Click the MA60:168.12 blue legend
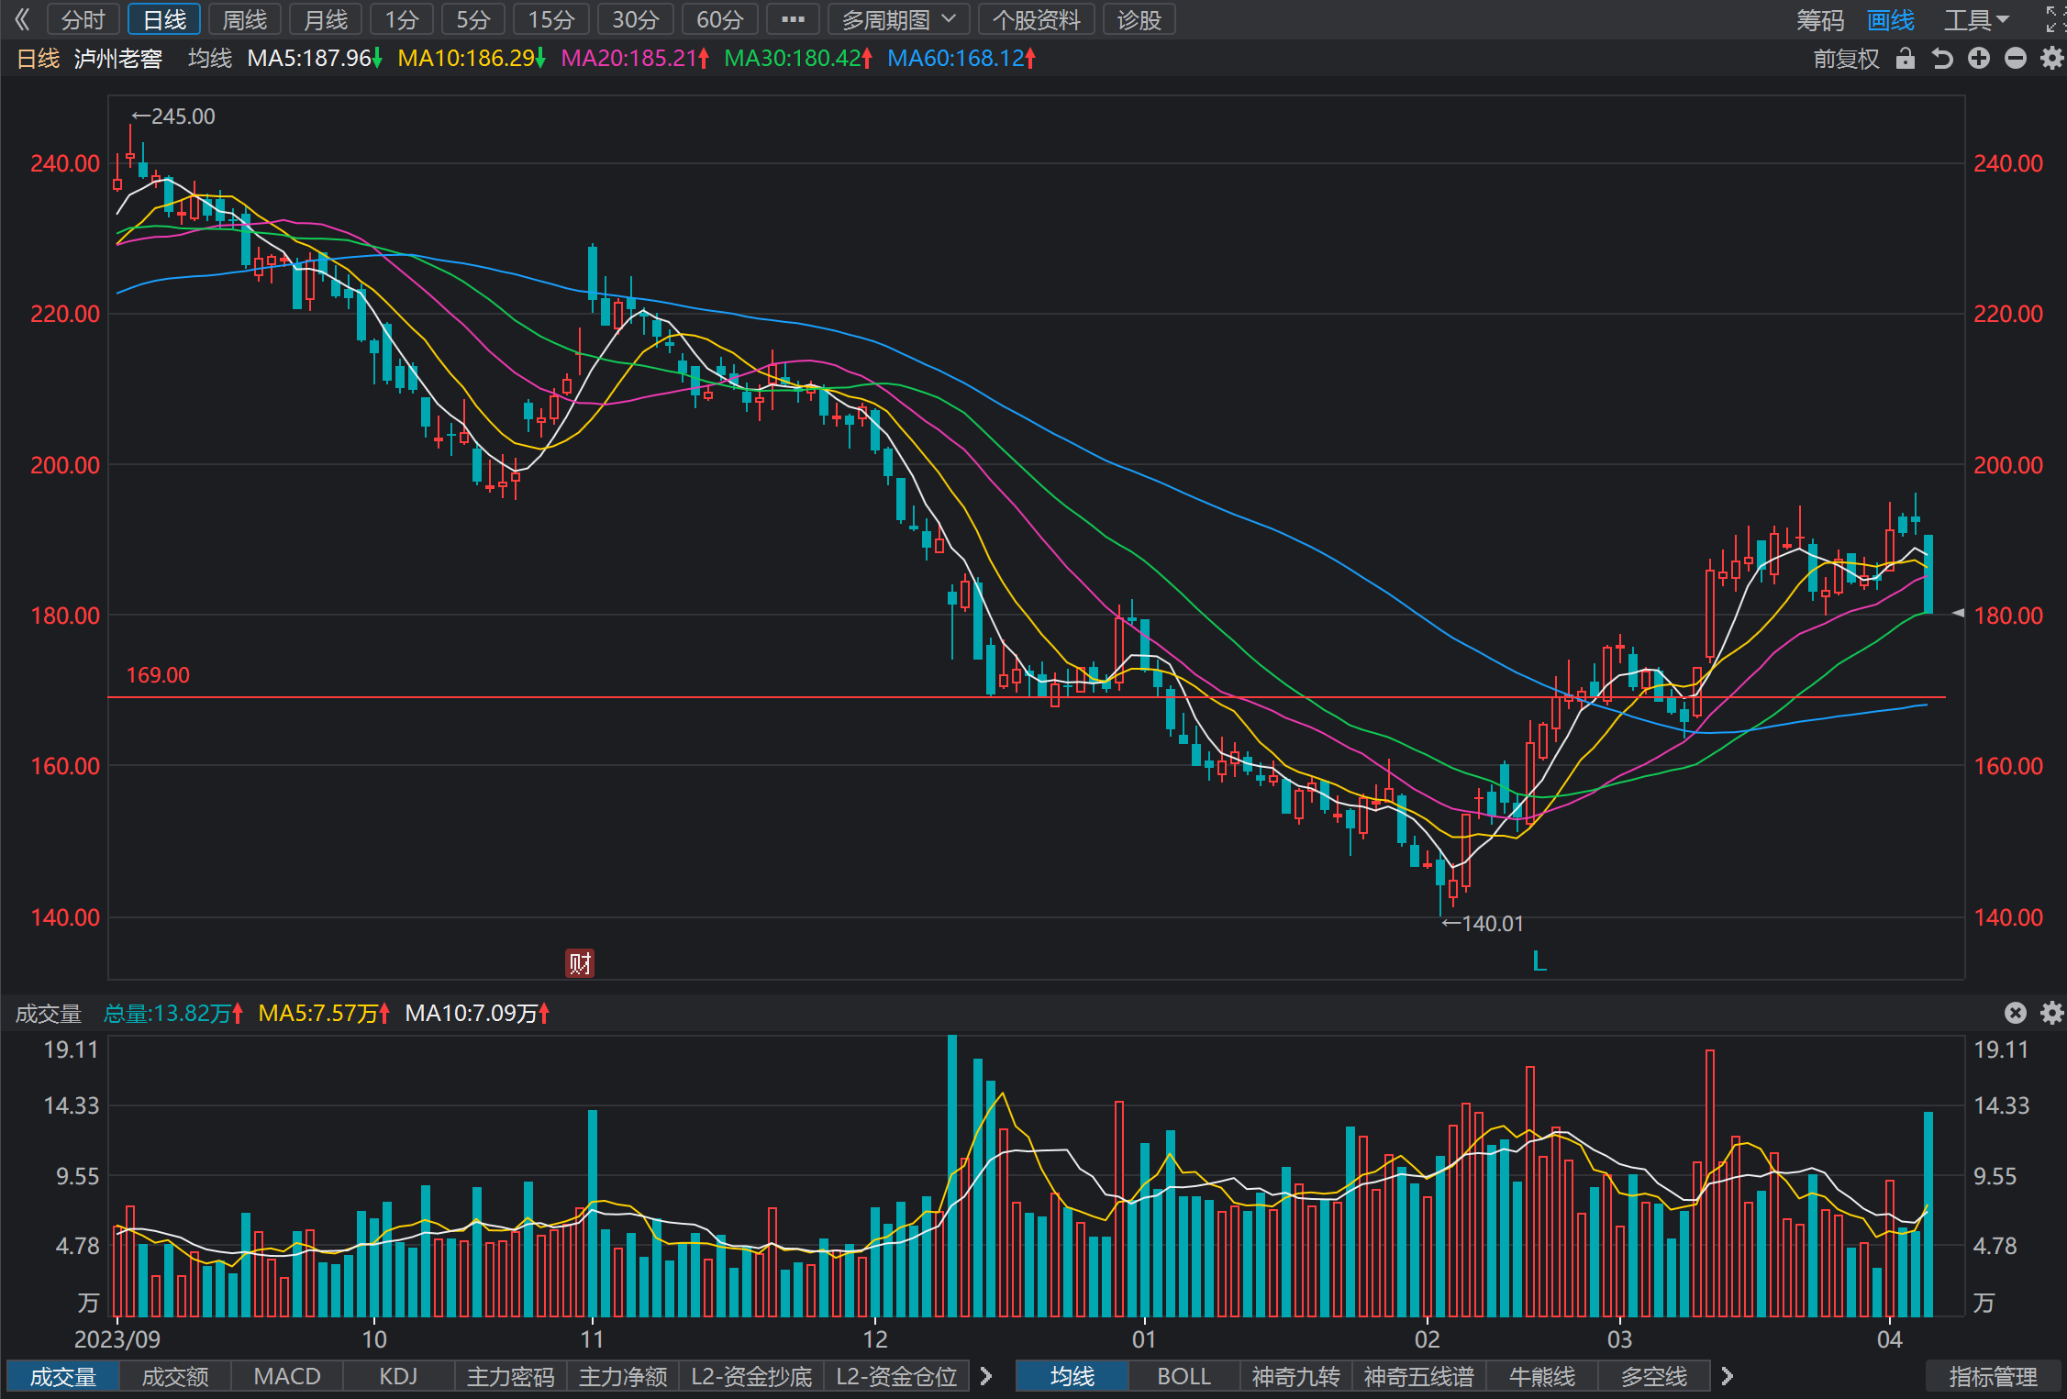The height and width of the screenshot is (1399, 2067). point(961,59)
